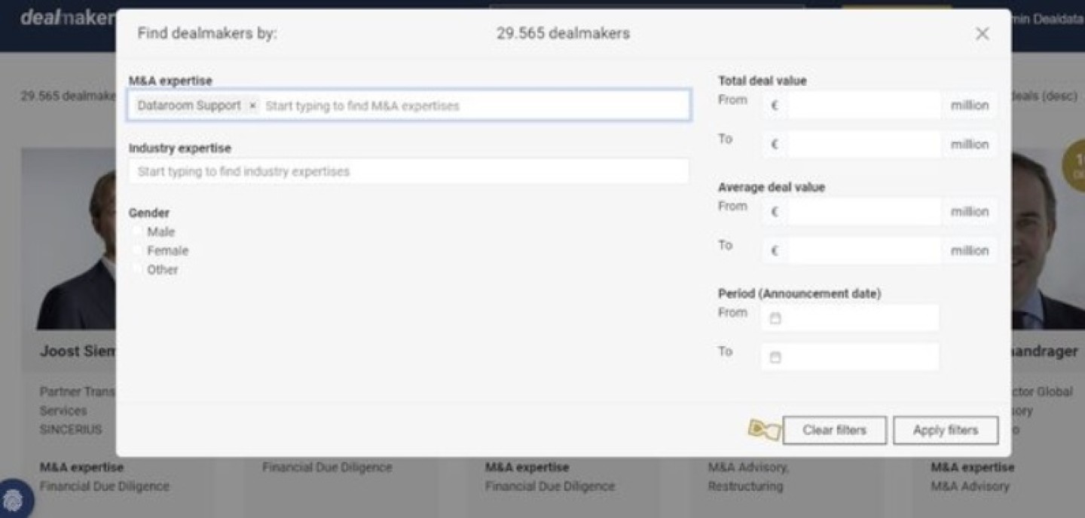Click the fingerprint icon in bottom corner

15,500
